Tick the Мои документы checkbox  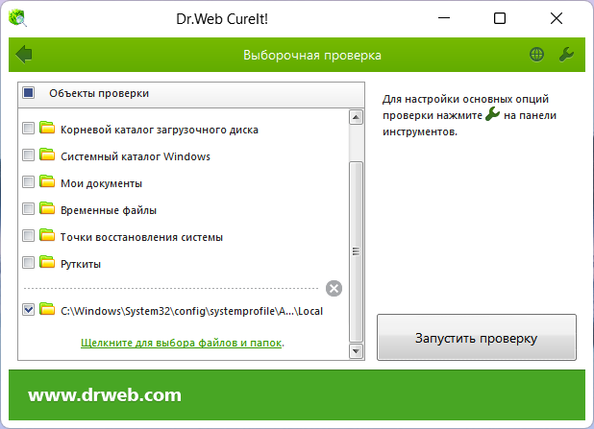tap(29, 182)
